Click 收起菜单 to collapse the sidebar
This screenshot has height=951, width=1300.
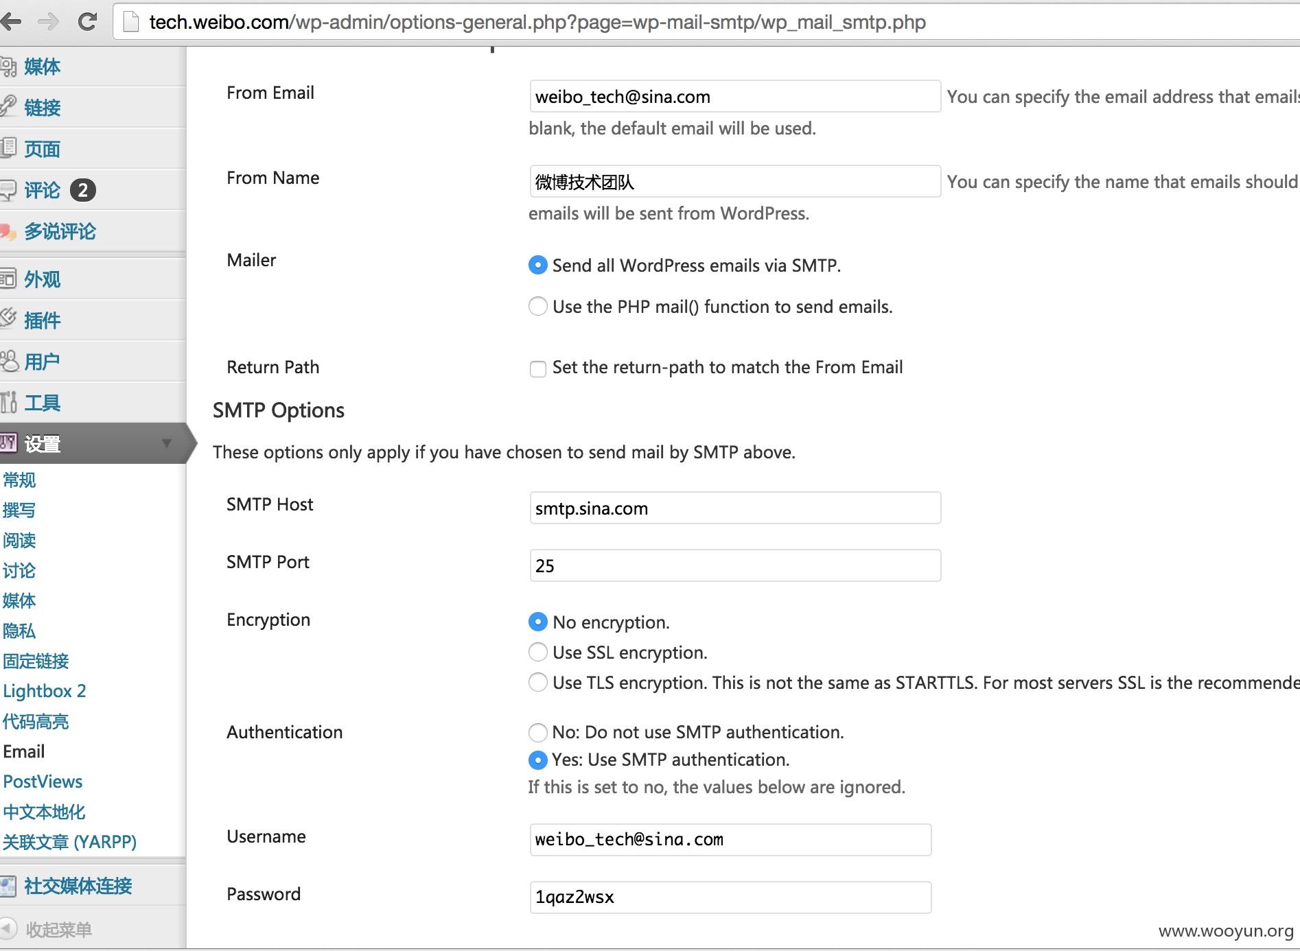coord(59,930)
